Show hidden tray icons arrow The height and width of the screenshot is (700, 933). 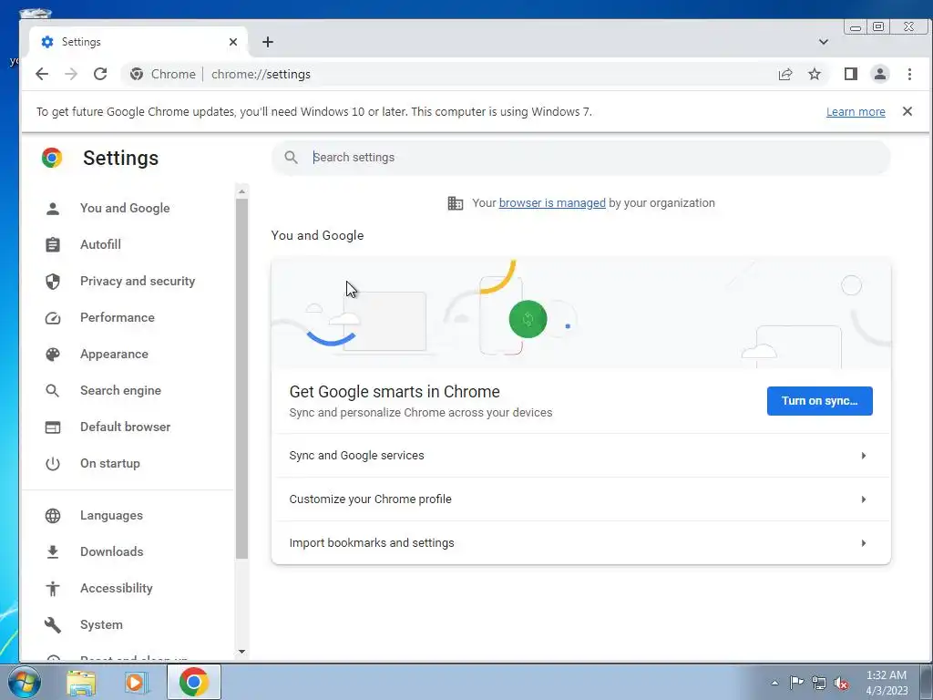pos(774,683)
